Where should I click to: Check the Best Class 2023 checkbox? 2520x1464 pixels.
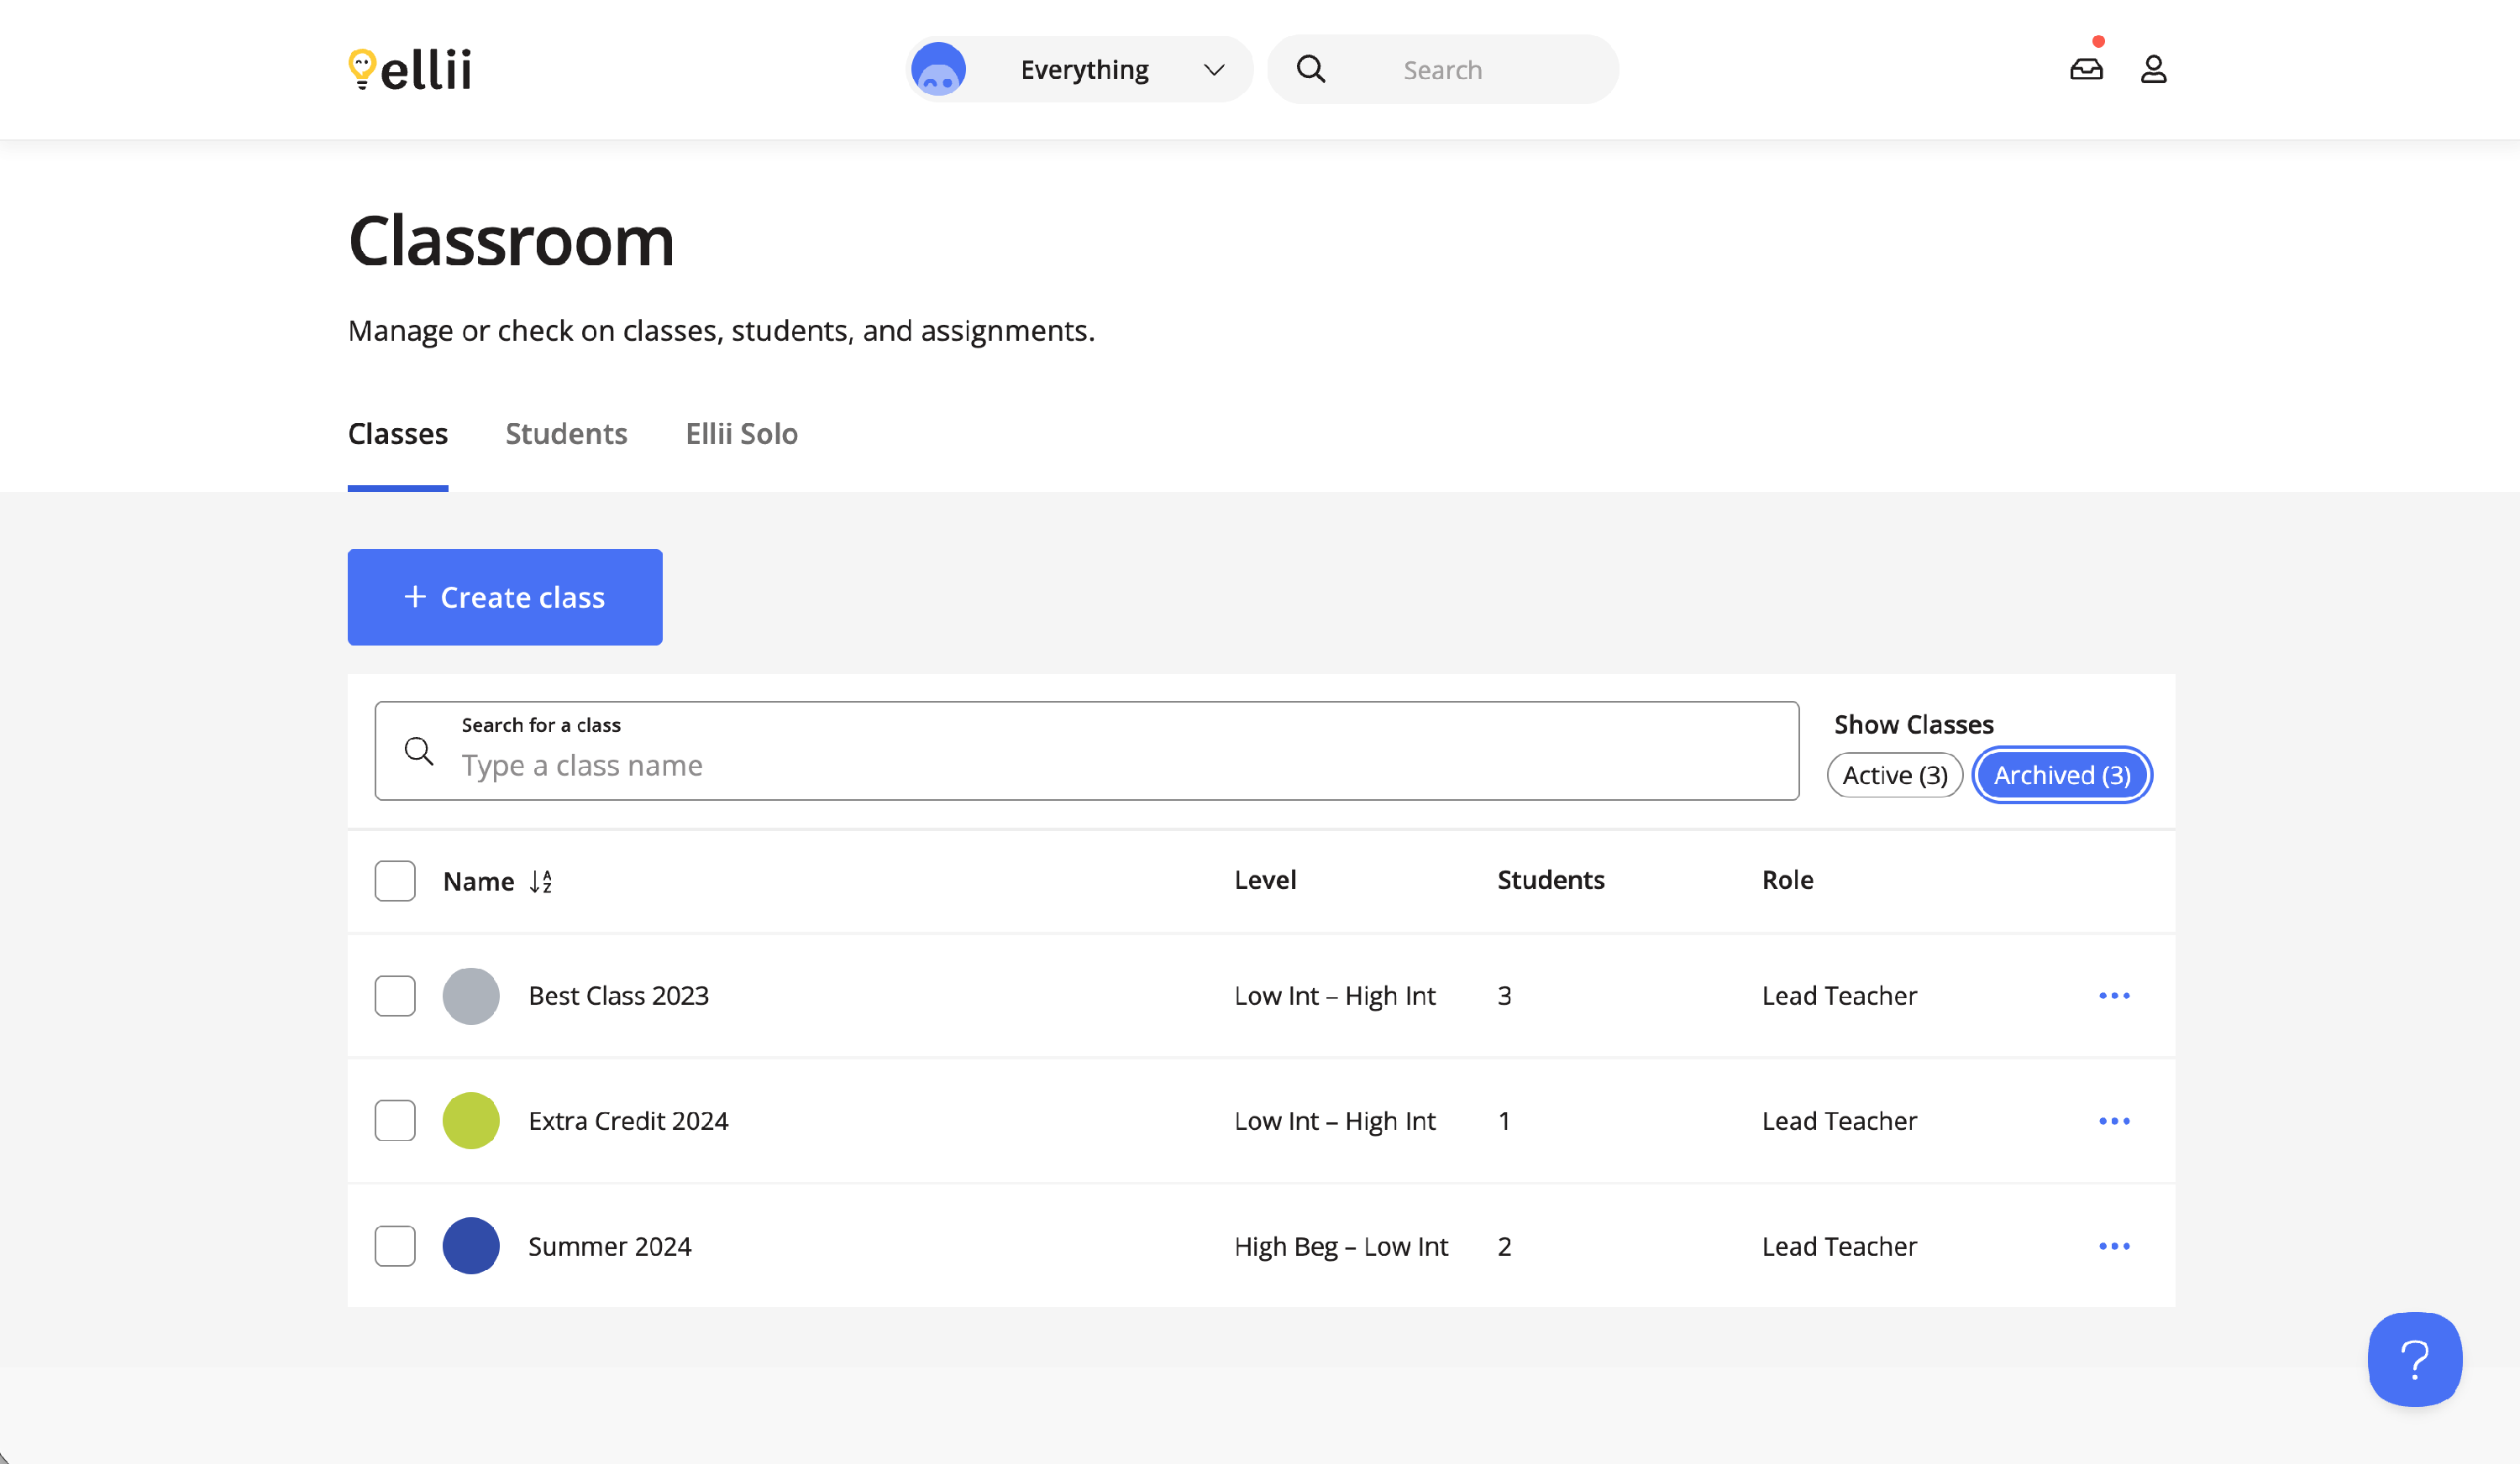coord(395,996)
